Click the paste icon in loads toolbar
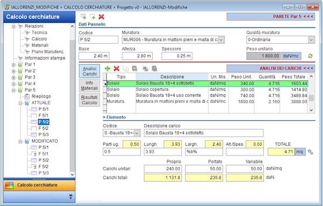 point(135,68)
